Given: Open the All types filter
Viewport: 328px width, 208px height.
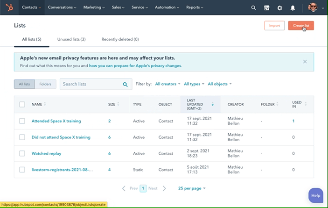Looking at the screenshot, I should [194, 84].
